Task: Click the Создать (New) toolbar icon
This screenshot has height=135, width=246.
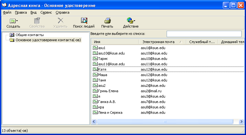Action: tap(13, 21)
